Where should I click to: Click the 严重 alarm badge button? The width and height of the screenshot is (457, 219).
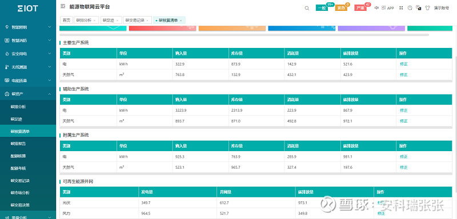tap(360, 8)
